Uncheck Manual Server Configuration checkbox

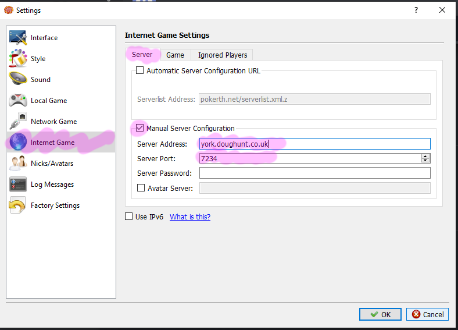click(x=139, y=129)
